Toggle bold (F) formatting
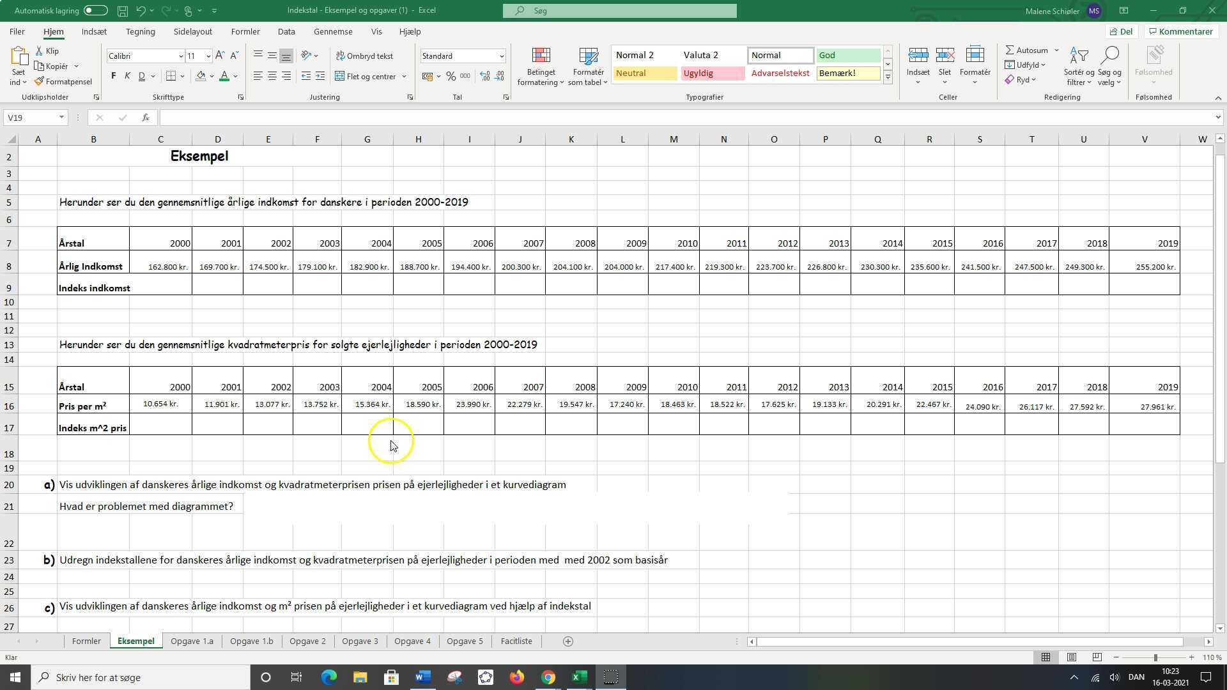This screenshot has height=690, width=1227. [114, 76]
